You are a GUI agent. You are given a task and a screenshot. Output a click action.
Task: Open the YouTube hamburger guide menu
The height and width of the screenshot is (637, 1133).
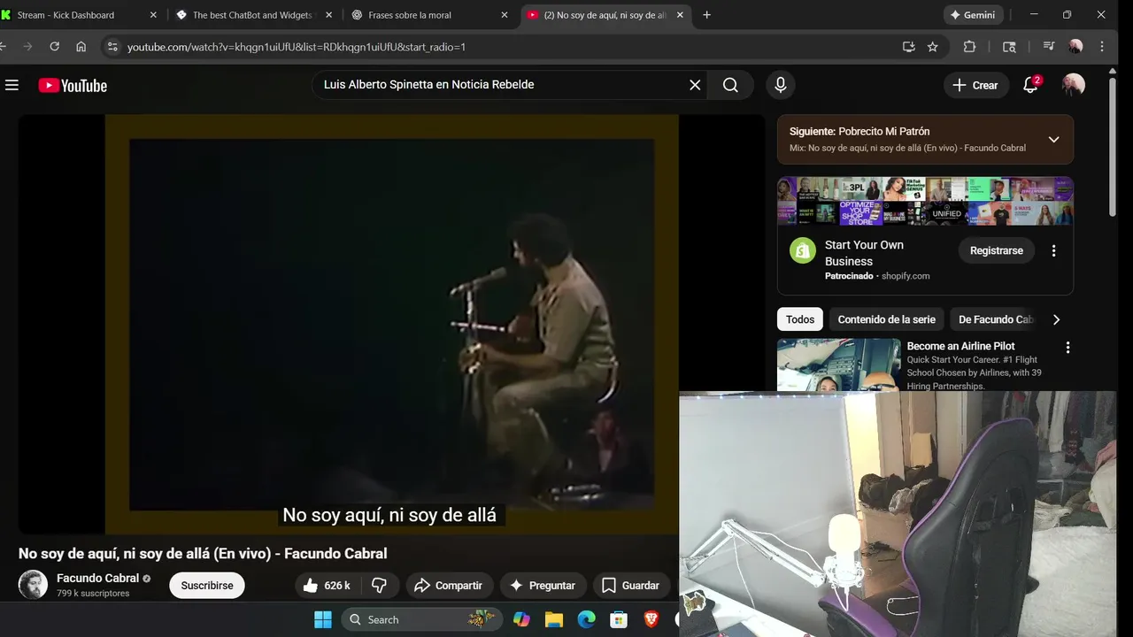pyautogui.click(x=12, y=85)
